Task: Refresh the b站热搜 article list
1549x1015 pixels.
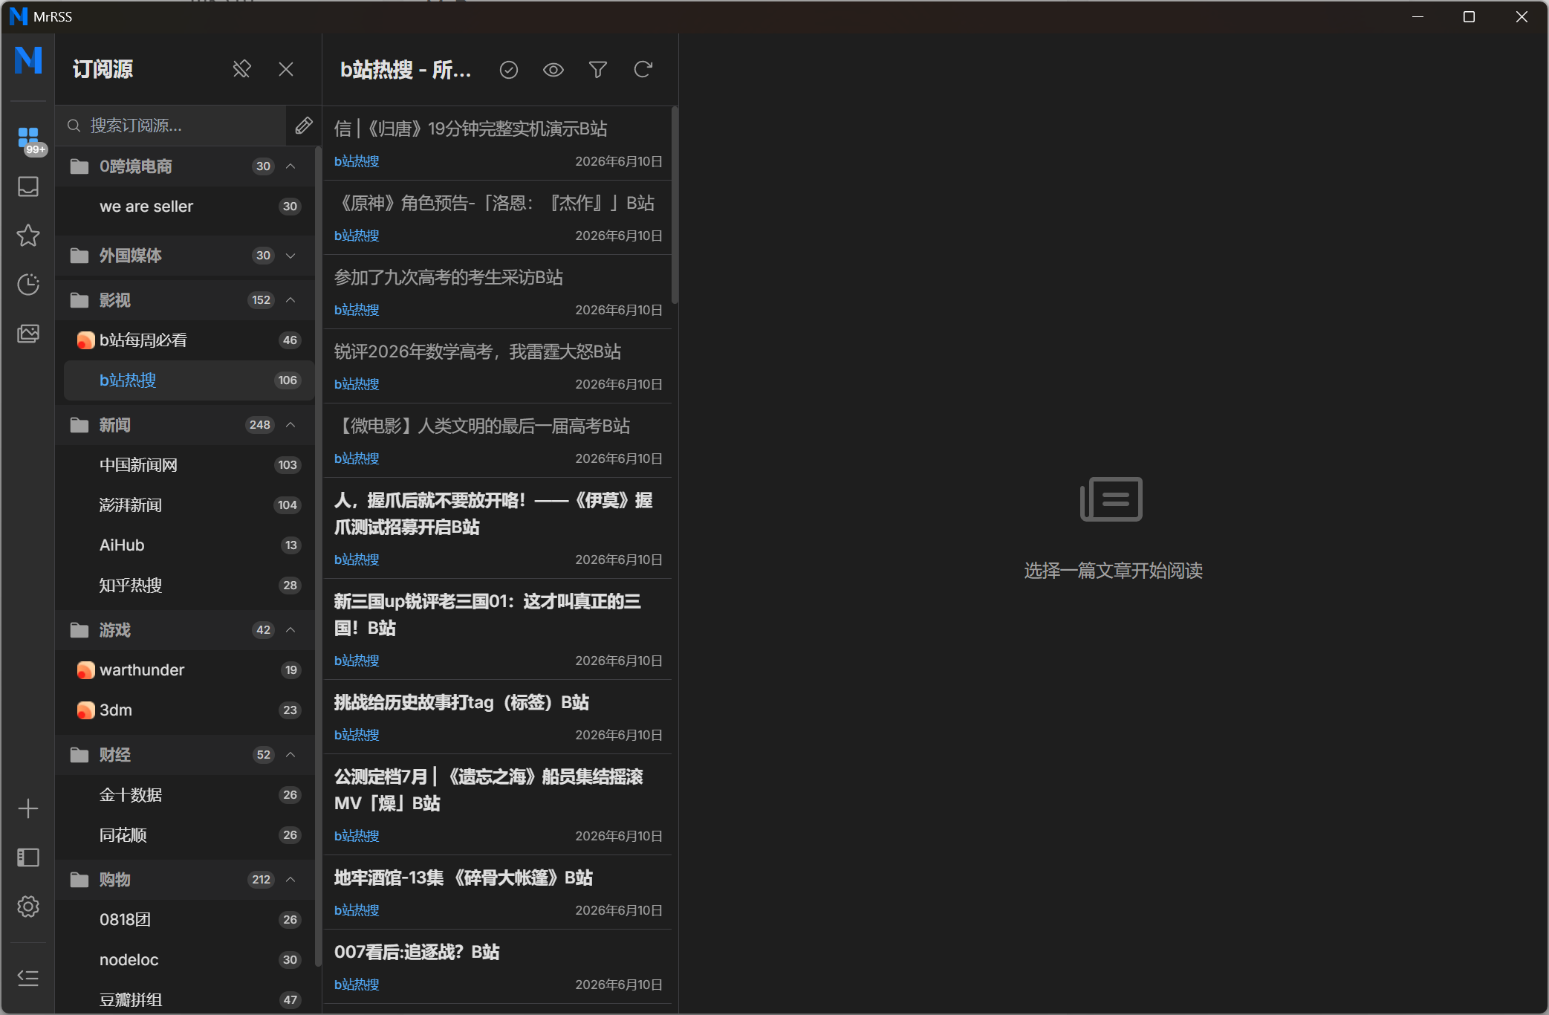Action: pos(643,70)
